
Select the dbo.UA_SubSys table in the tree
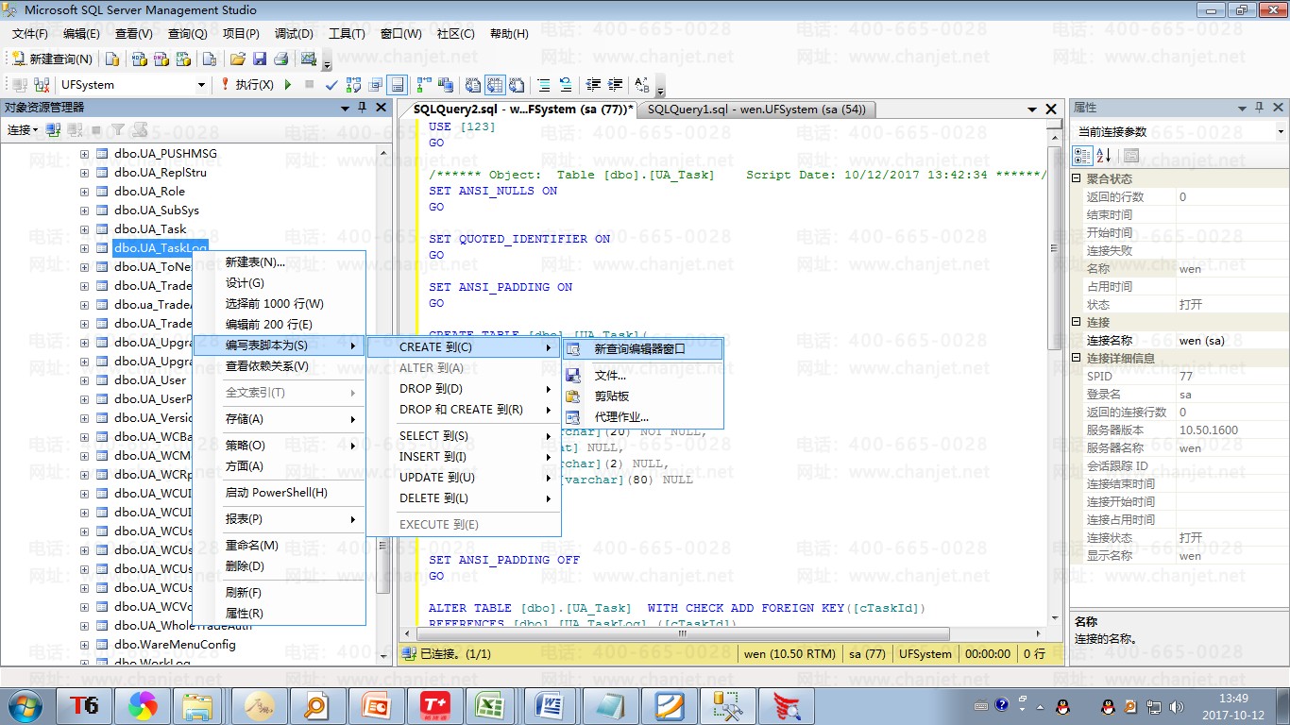point(156,211)
